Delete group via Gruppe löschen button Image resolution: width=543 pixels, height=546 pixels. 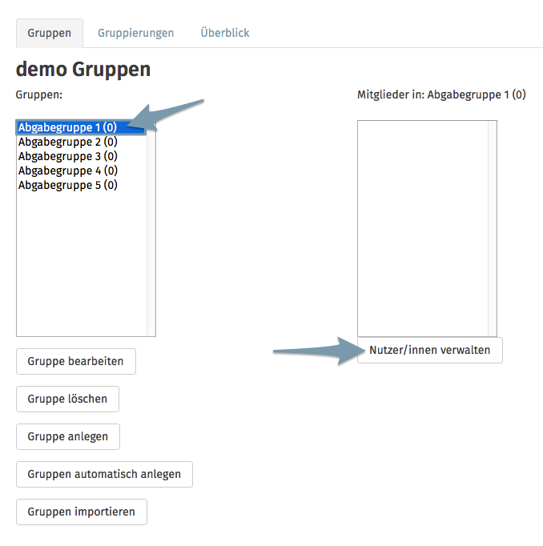(x=67, y=399)
